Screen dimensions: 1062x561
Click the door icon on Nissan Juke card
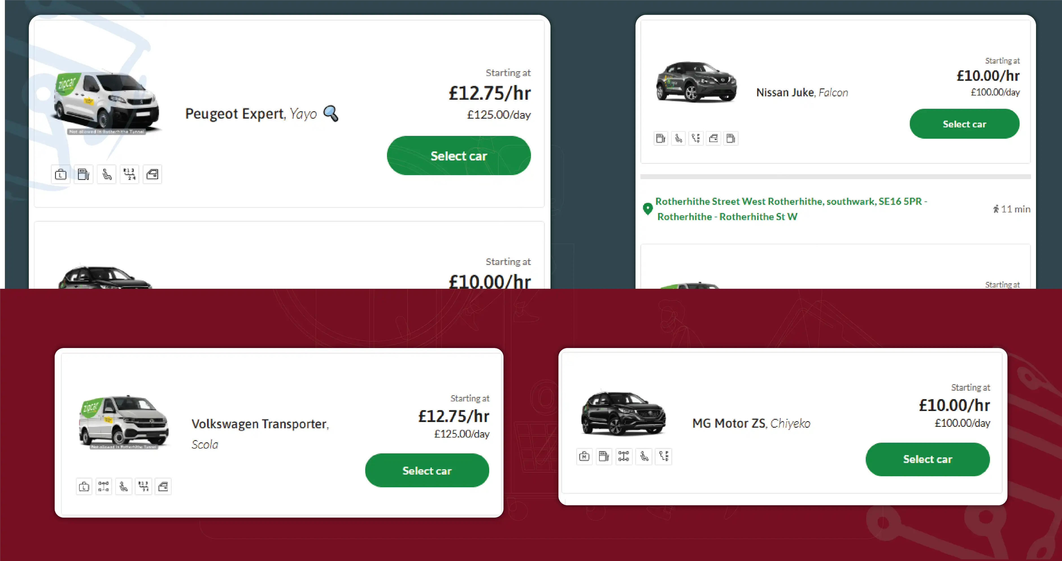(x=714, y=138)
